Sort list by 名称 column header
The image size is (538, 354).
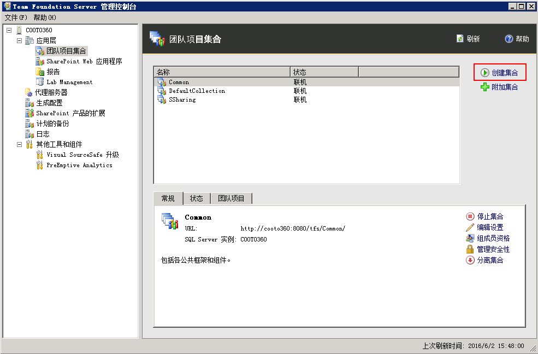coord(222,72)
